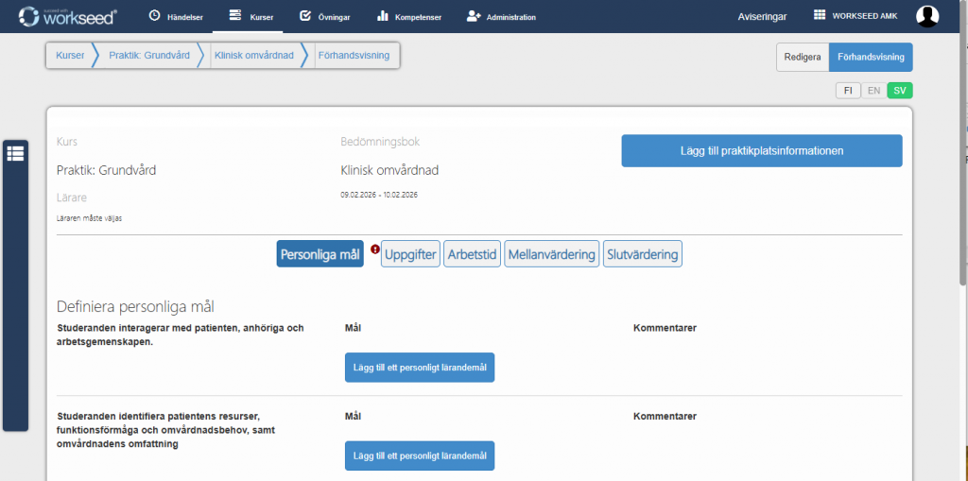Screen dimensions: 968x481
Task: Switch language to EN
Action: [873, 91]
